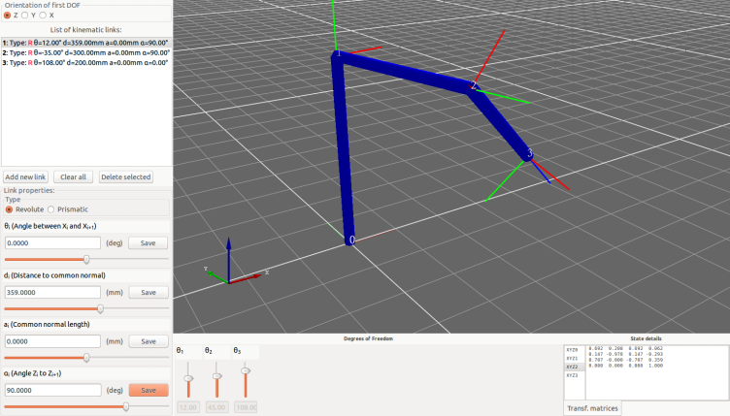Click joint marker 1 in 3D view

pos(339,54)
